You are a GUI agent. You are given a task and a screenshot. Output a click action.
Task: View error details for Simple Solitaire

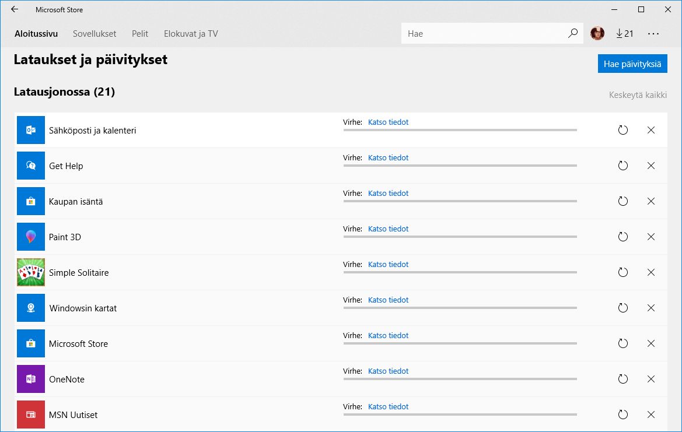(x=388, y=265)
